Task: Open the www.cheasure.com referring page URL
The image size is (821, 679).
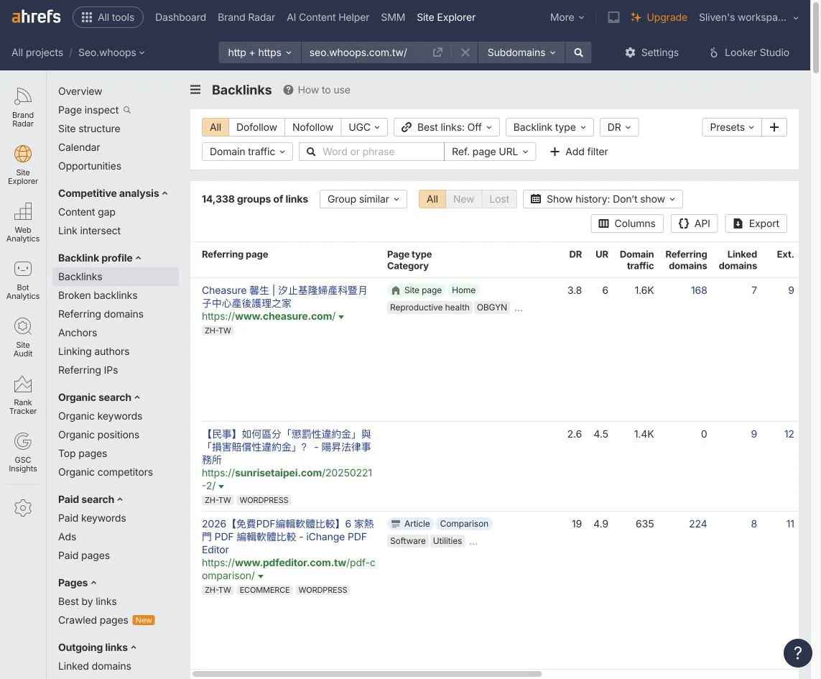Action: pyautogui.click(x=269, y=316)
